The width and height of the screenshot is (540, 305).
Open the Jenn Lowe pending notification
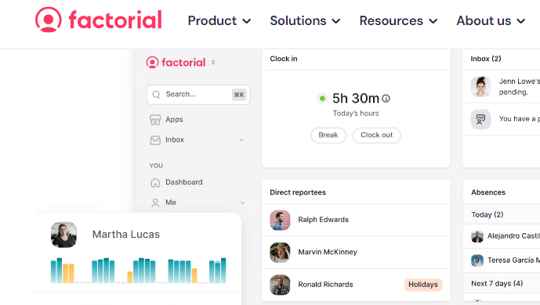click(x=520, y=87)
